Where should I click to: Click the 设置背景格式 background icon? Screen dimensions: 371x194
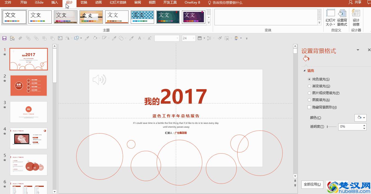pos(342,17)
